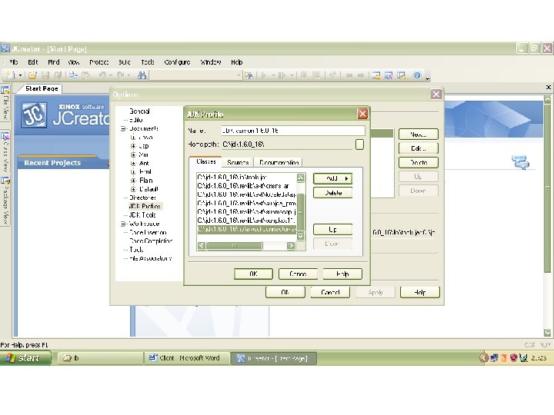The width and height of the screenshot is (554, 415).
Task: Click the chat bubbles icon on Start Page
Action: point(520,162)
